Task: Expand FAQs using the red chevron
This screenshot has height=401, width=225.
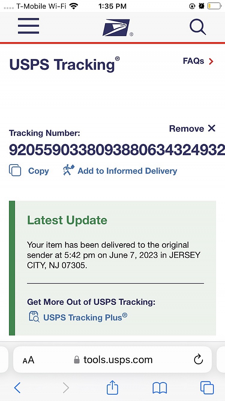Action: click(211, 61)
